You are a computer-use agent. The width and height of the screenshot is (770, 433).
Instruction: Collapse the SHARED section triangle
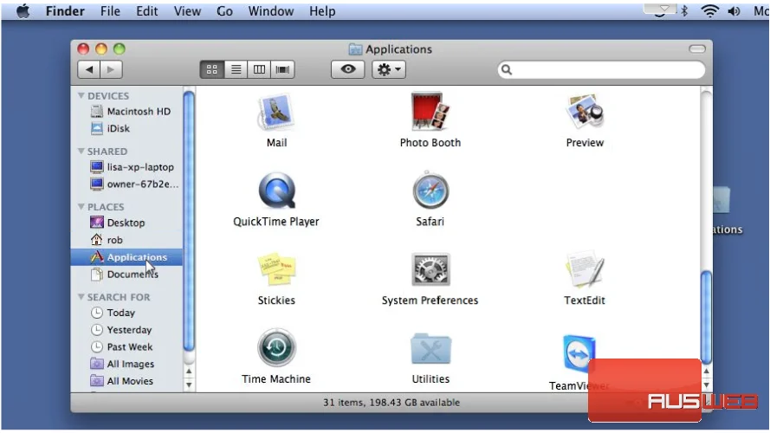(81, 152)
